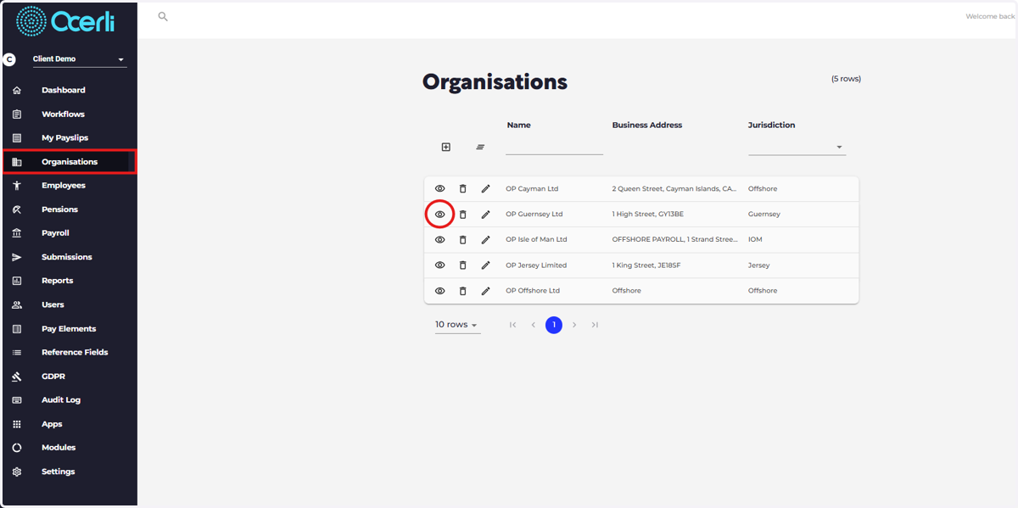
Task: Go to first page arrow
Action: coord(512,325)
